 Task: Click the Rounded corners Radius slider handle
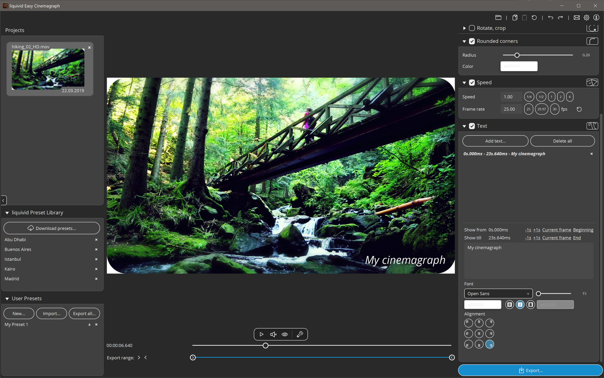point(517,55)
